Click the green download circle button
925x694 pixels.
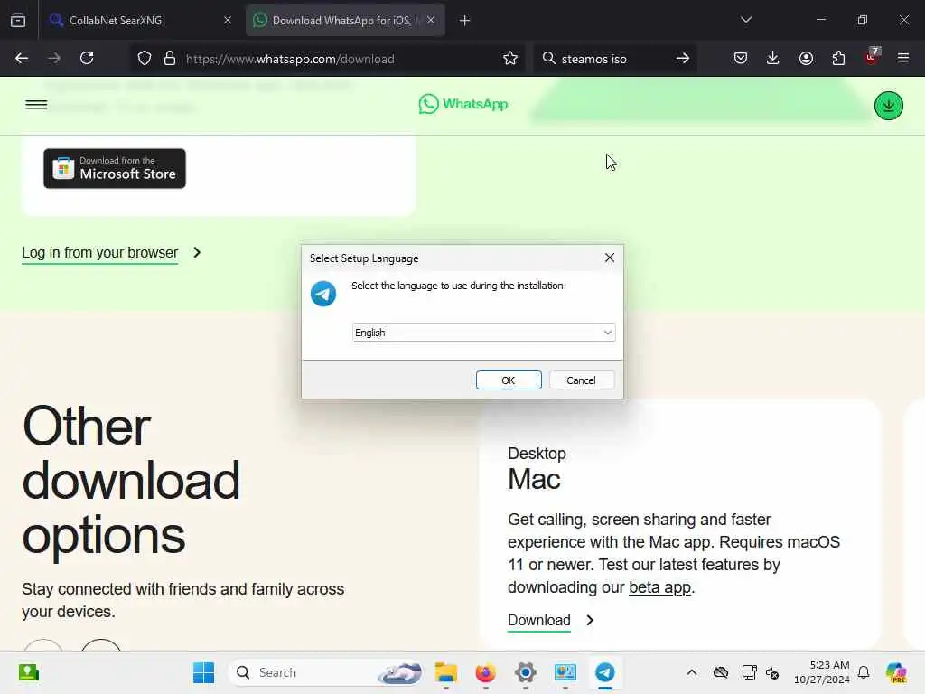tap(889, 106)
